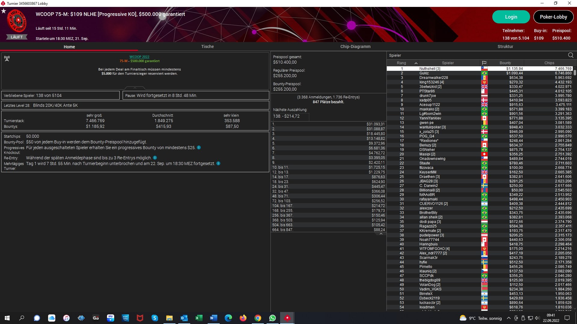The width and height of the screenshot is (577, 324).
Task: Select player row BrotherBily
Action: coord(479,213)
